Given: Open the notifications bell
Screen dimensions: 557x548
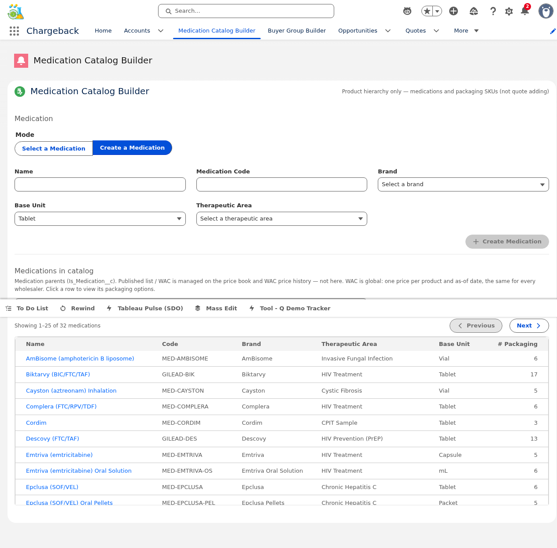Looking at the screenshot, I should coord(525,11).
